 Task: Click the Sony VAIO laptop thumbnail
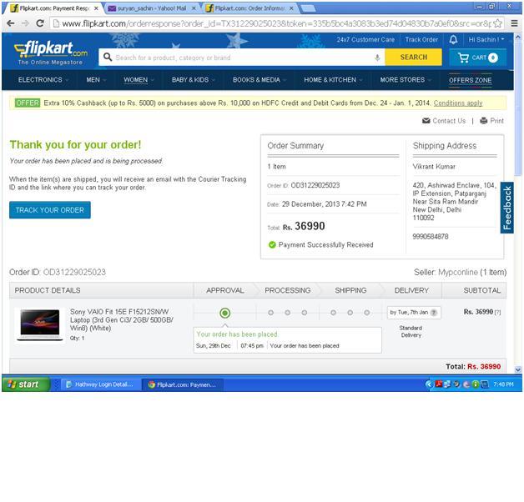(40, 325)
